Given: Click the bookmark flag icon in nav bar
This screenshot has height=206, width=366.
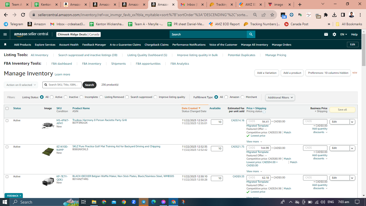Looking at the screenshot, I should coord(5,45).
